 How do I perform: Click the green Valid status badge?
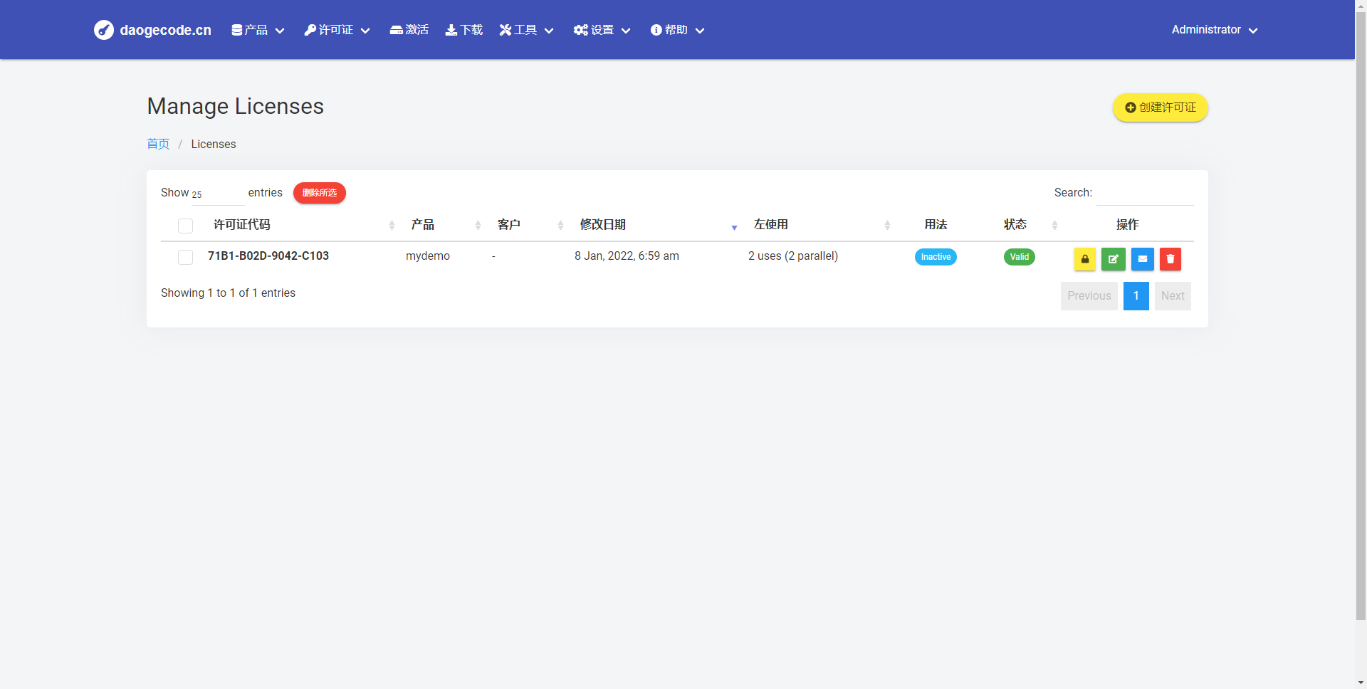(1020, 257)
